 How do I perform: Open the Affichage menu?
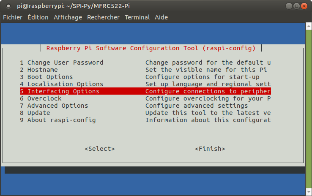[x=68, y=17]
